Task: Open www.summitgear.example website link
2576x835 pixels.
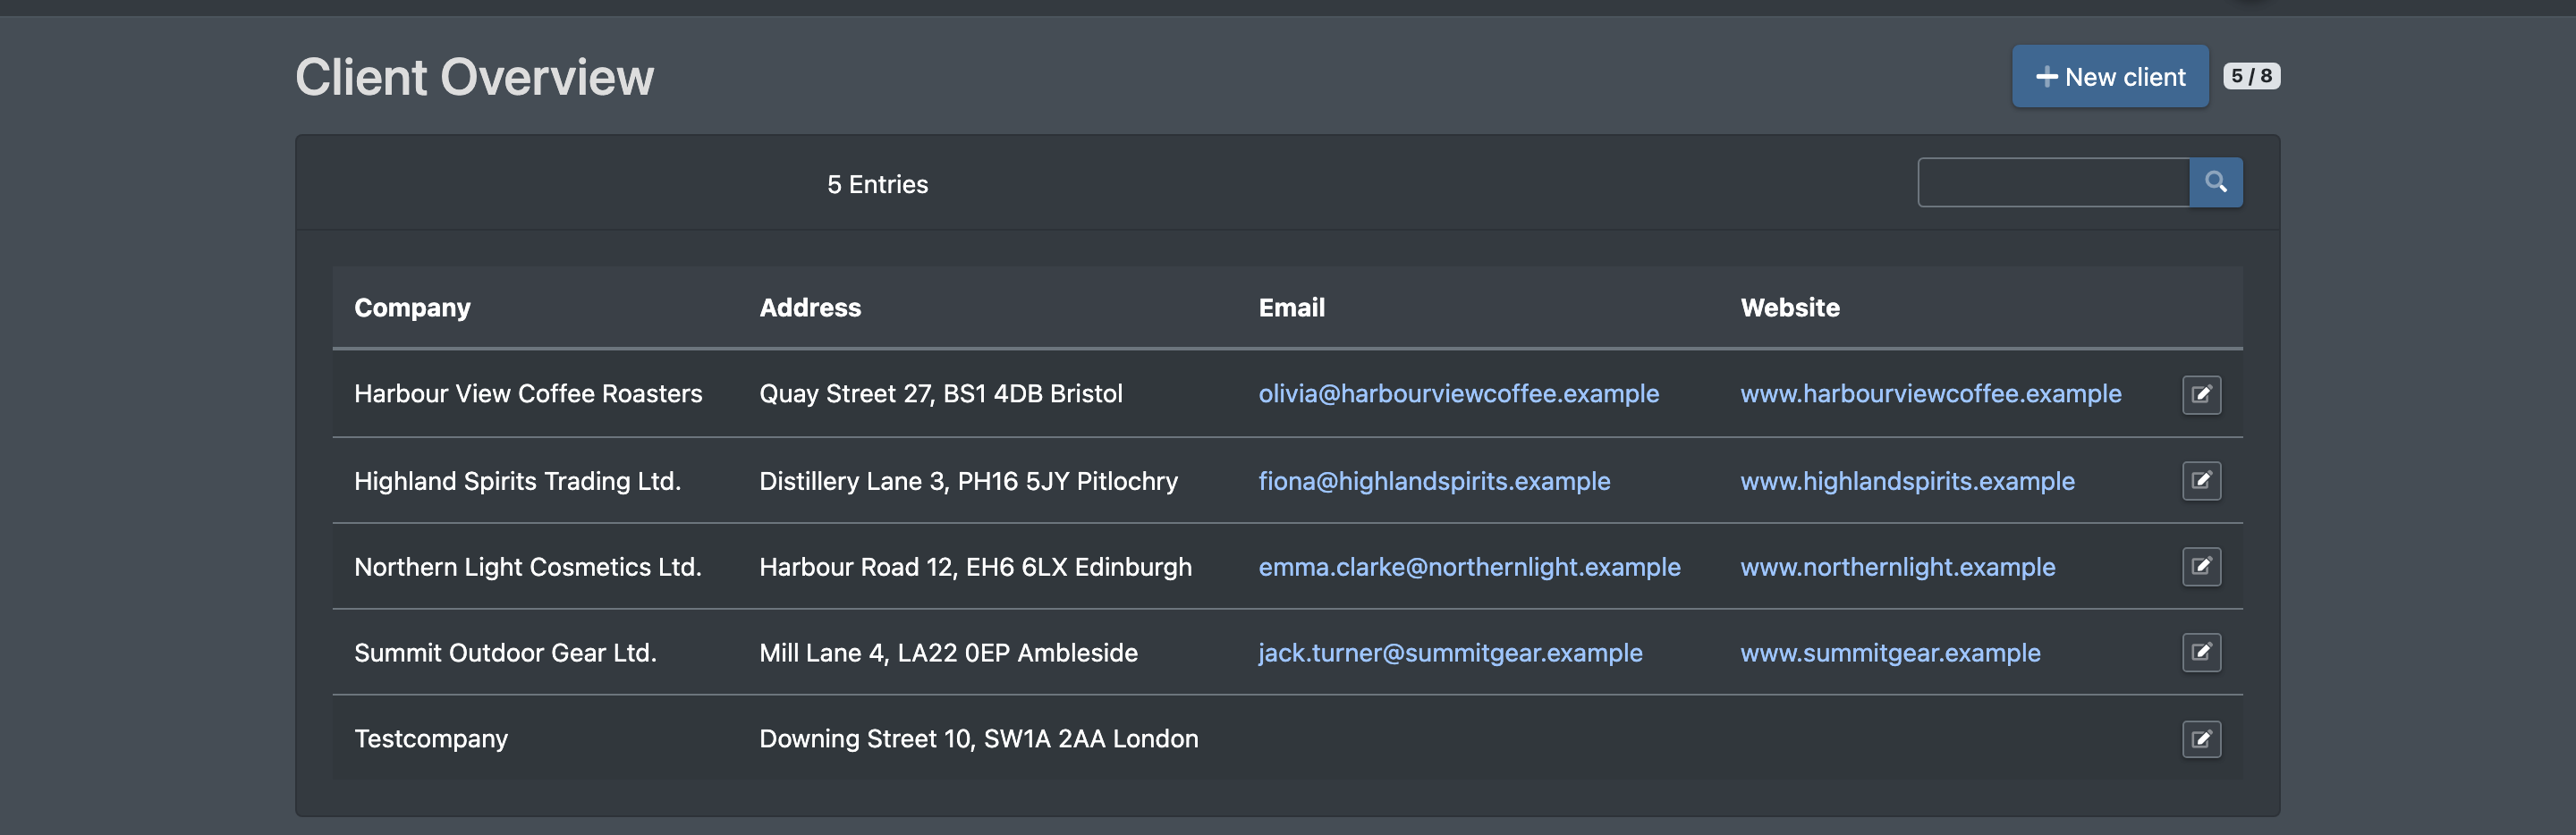Action: (x=1890, y=653)
